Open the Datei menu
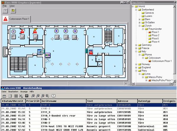 (4, 92)
